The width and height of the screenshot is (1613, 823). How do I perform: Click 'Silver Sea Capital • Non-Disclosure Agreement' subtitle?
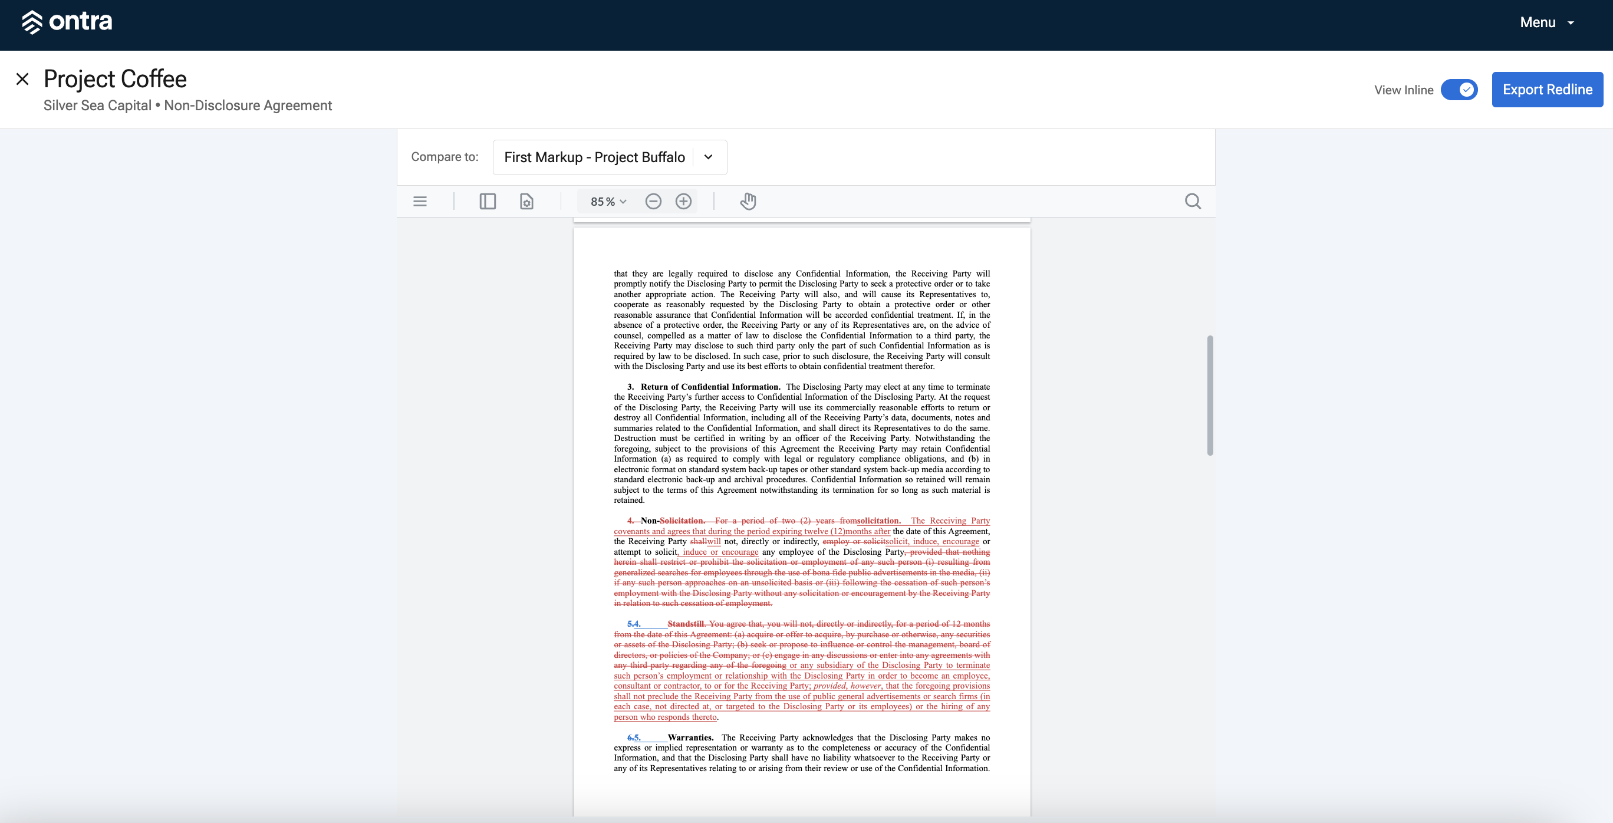(188, 105)
